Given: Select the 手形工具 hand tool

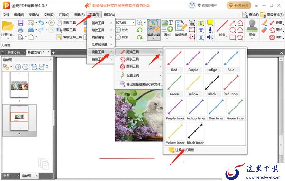Looking at the screenshot, I should 66,23.
